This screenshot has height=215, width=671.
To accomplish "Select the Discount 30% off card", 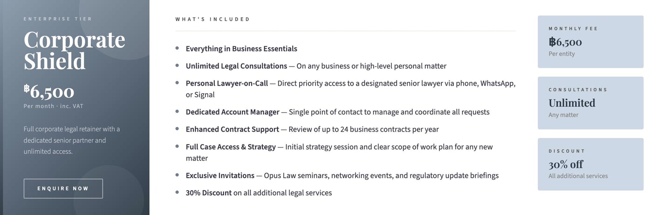I will pyautogui.click(x=590, y=164).
